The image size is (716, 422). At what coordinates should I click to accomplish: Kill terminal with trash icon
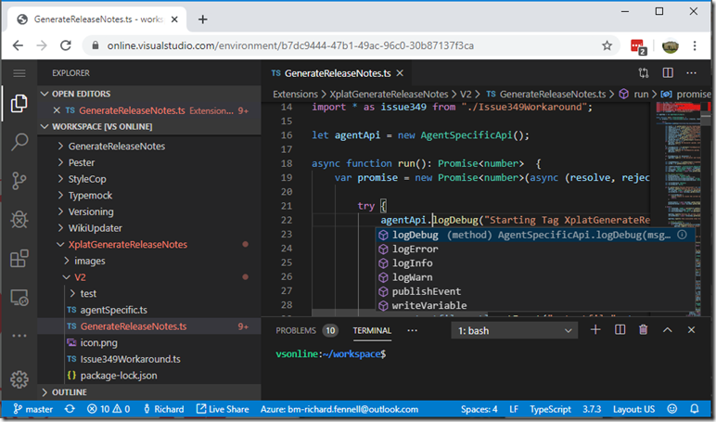click(x=644, y=330)
